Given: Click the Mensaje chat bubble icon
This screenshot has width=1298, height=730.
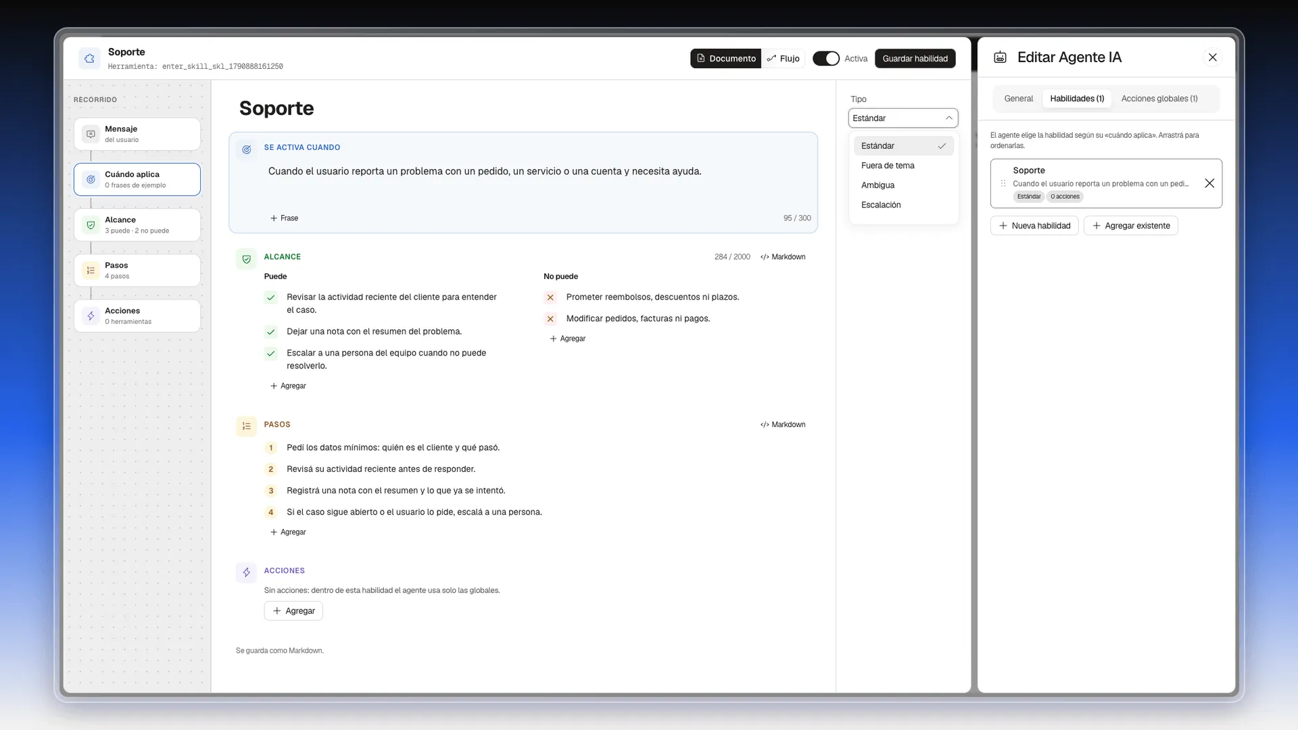Looking at the screenshot, I should tap(91, 134).
